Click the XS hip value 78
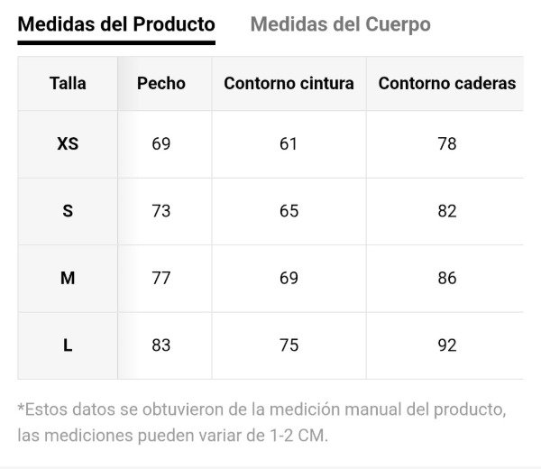541x469 pixels. pos(446,143)
